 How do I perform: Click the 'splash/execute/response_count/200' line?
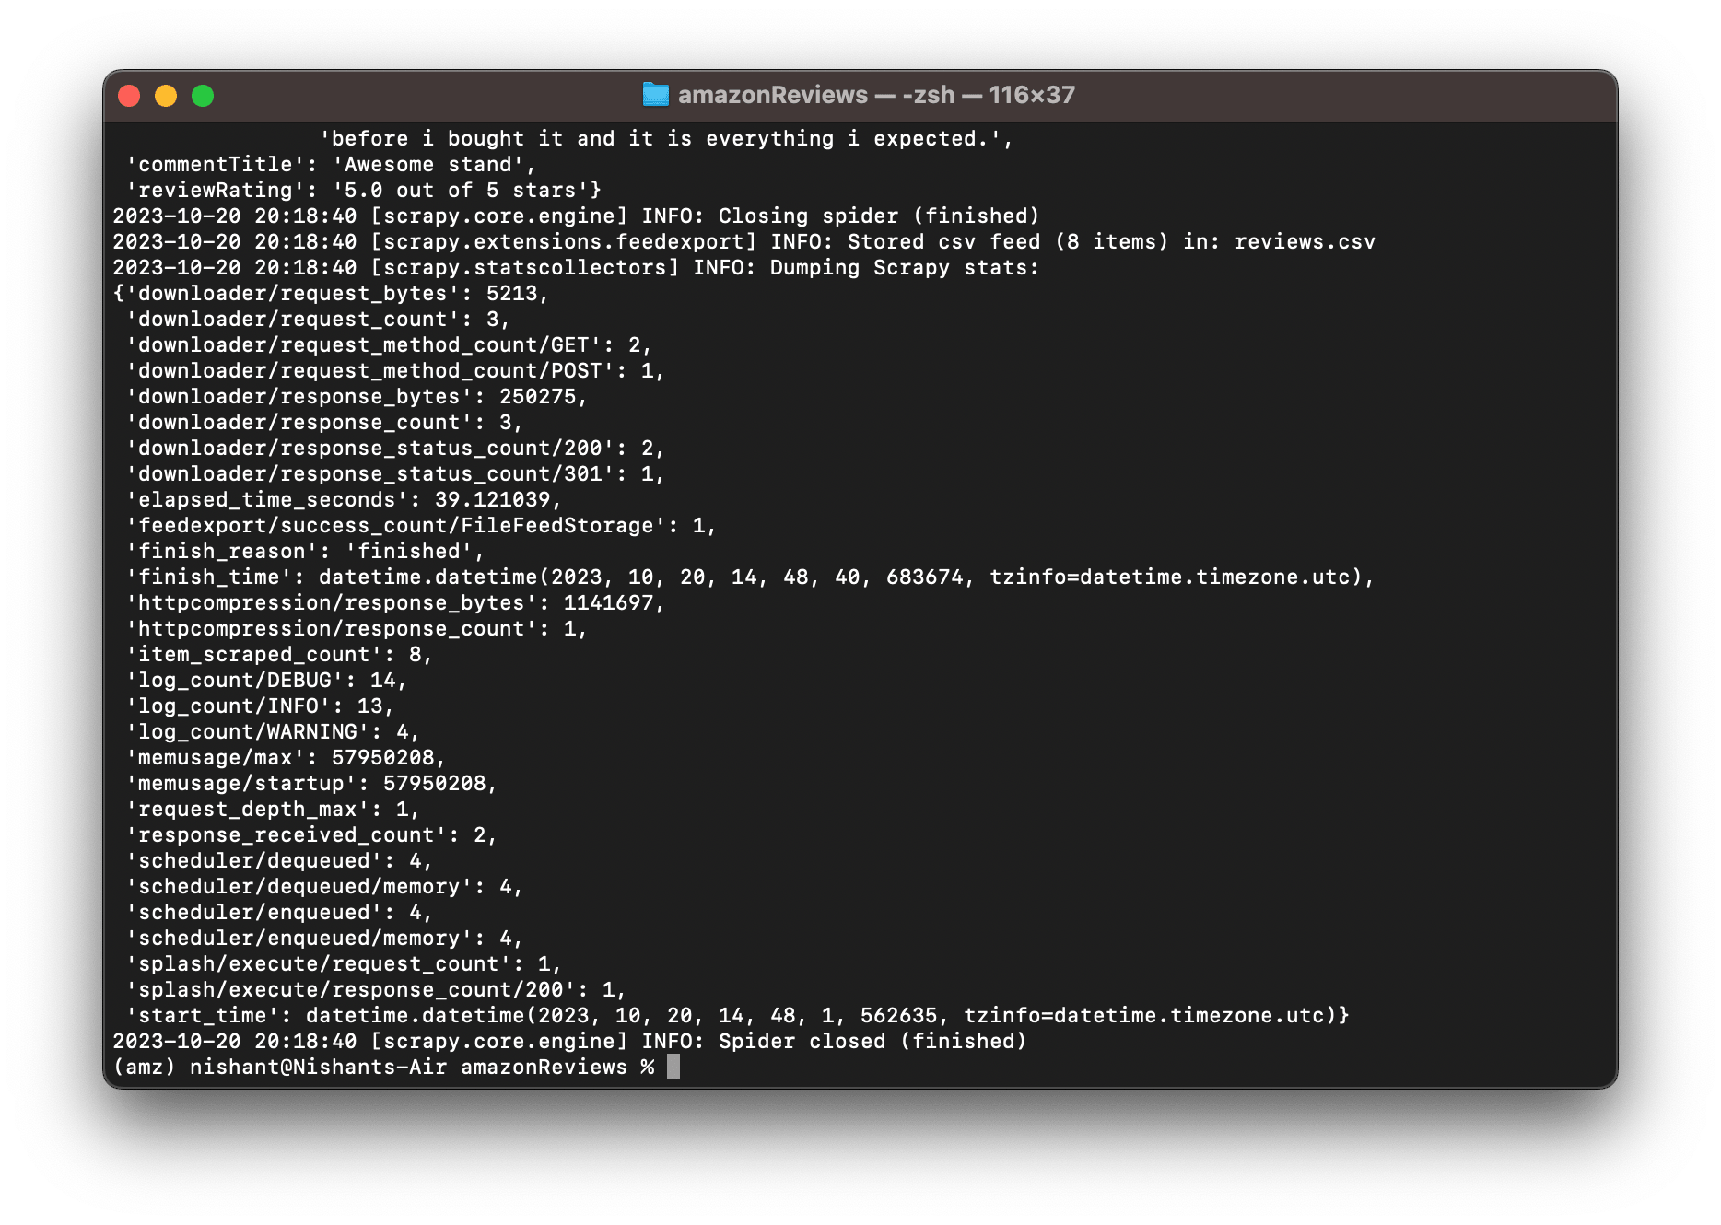[376, 990]
